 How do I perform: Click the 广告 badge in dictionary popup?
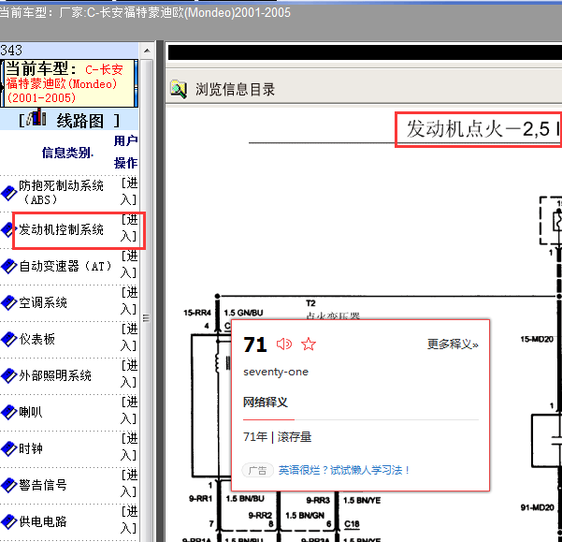(258, 471)
